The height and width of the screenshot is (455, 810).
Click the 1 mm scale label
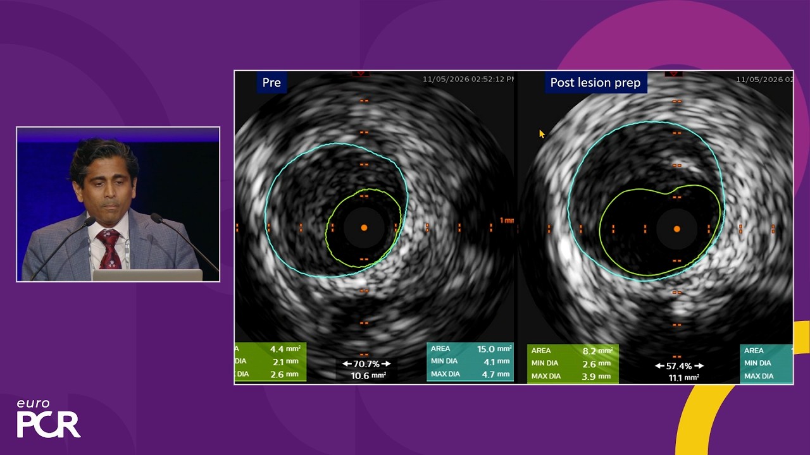[x=506, y=221]
